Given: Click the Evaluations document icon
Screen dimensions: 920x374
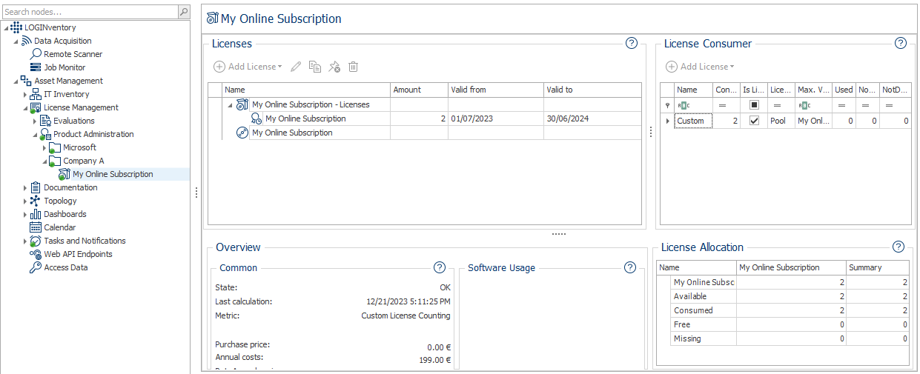Looking at the screenshot, I should [45, 121].
